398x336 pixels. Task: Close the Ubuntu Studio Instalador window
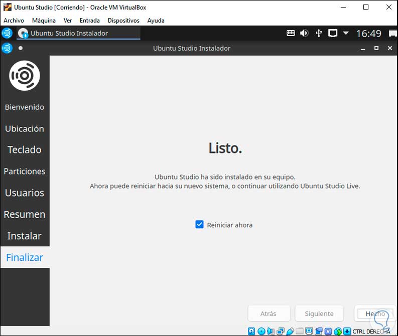coord(390,48)
